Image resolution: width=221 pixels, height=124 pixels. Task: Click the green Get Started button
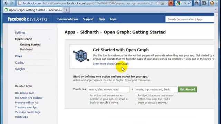[x=187, y=90]
